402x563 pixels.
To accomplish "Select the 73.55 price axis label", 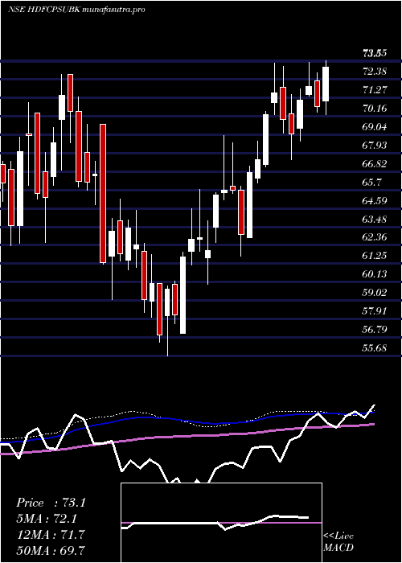I will pyautogui.click(x=375, y=54).
